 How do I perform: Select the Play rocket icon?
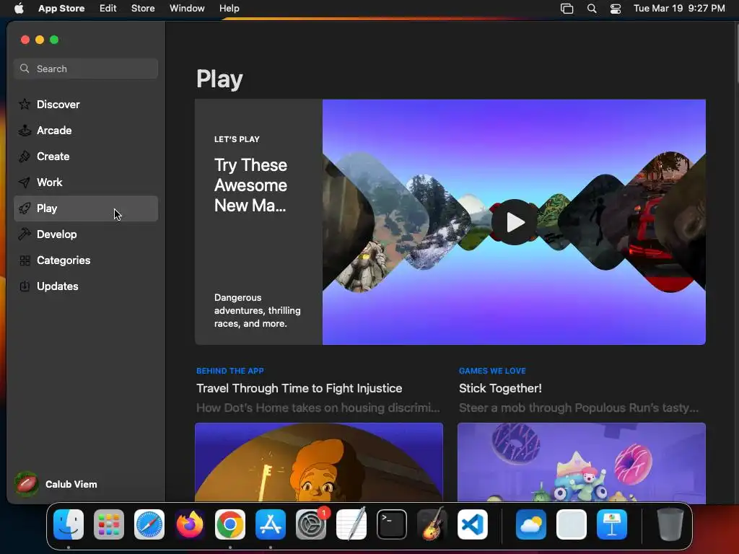(x=25, y=208)
